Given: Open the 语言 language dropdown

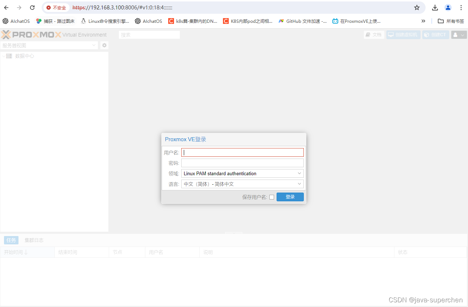Looking at the screenshot, I should pos(243,184).
